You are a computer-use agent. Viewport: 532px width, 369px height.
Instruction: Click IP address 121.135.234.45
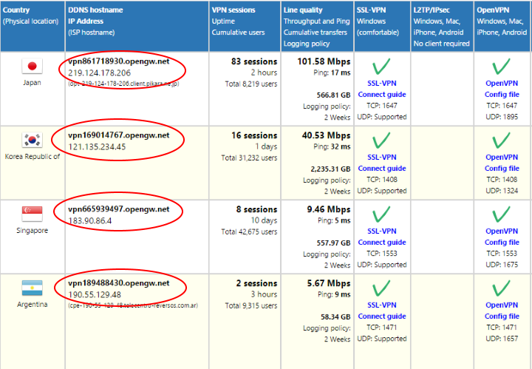coord(97,147)
